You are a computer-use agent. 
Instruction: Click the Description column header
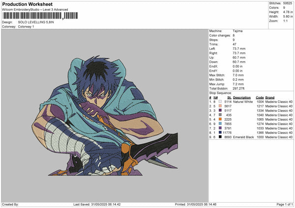(242, 98)
